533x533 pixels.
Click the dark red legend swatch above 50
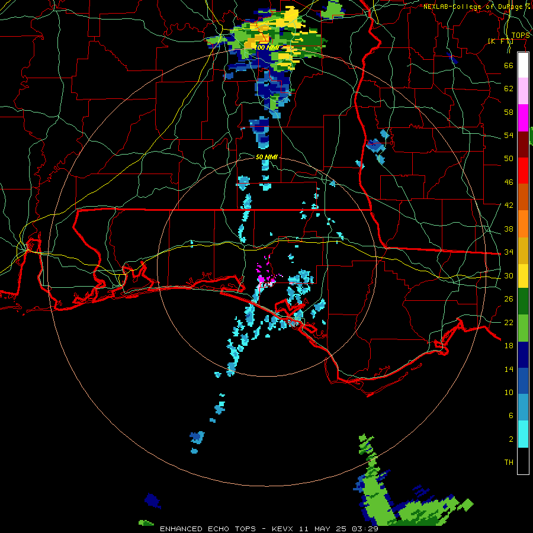(523, 144)
